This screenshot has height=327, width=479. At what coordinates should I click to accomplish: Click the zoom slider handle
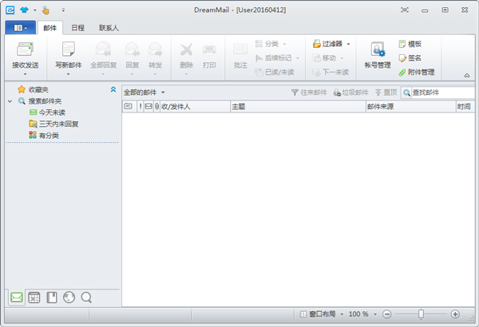[x=422, y=314]
